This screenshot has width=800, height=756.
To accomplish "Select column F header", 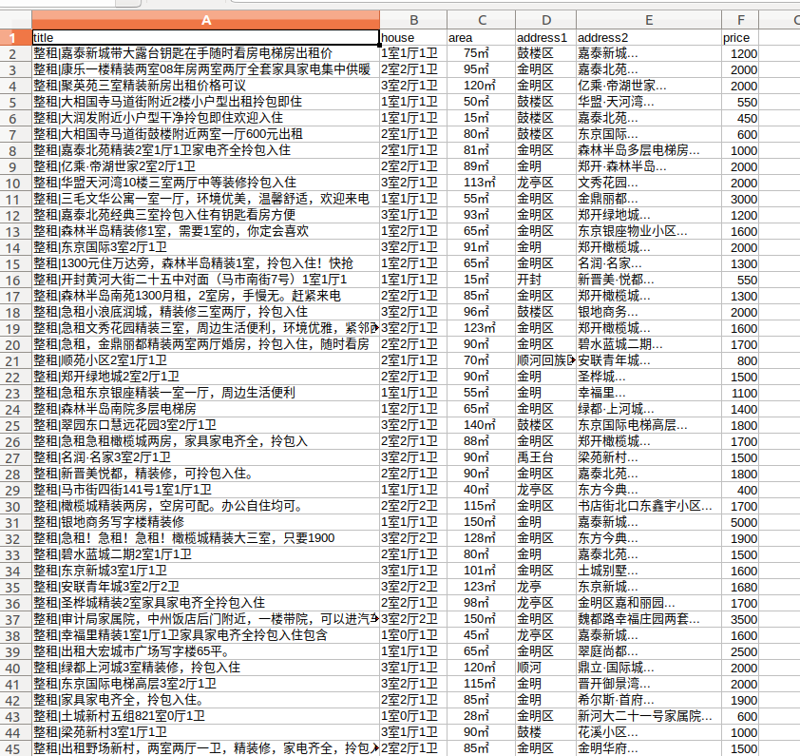I will [x=740, y=20].
